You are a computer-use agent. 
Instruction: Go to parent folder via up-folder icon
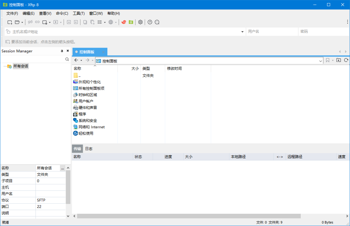339,60
